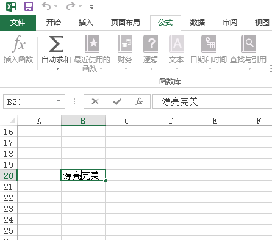This screenshot has height=240, width=272.
Task: Click the fill handle of cell B20
Action: tap(105, 181)
